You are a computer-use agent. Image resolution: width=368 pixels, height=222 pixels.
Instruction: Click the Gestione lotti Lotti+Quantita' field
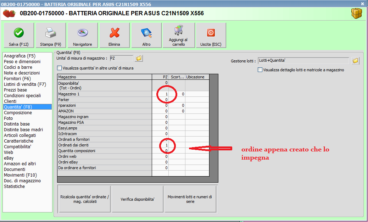pyautogui.click(x=303, y=61)
